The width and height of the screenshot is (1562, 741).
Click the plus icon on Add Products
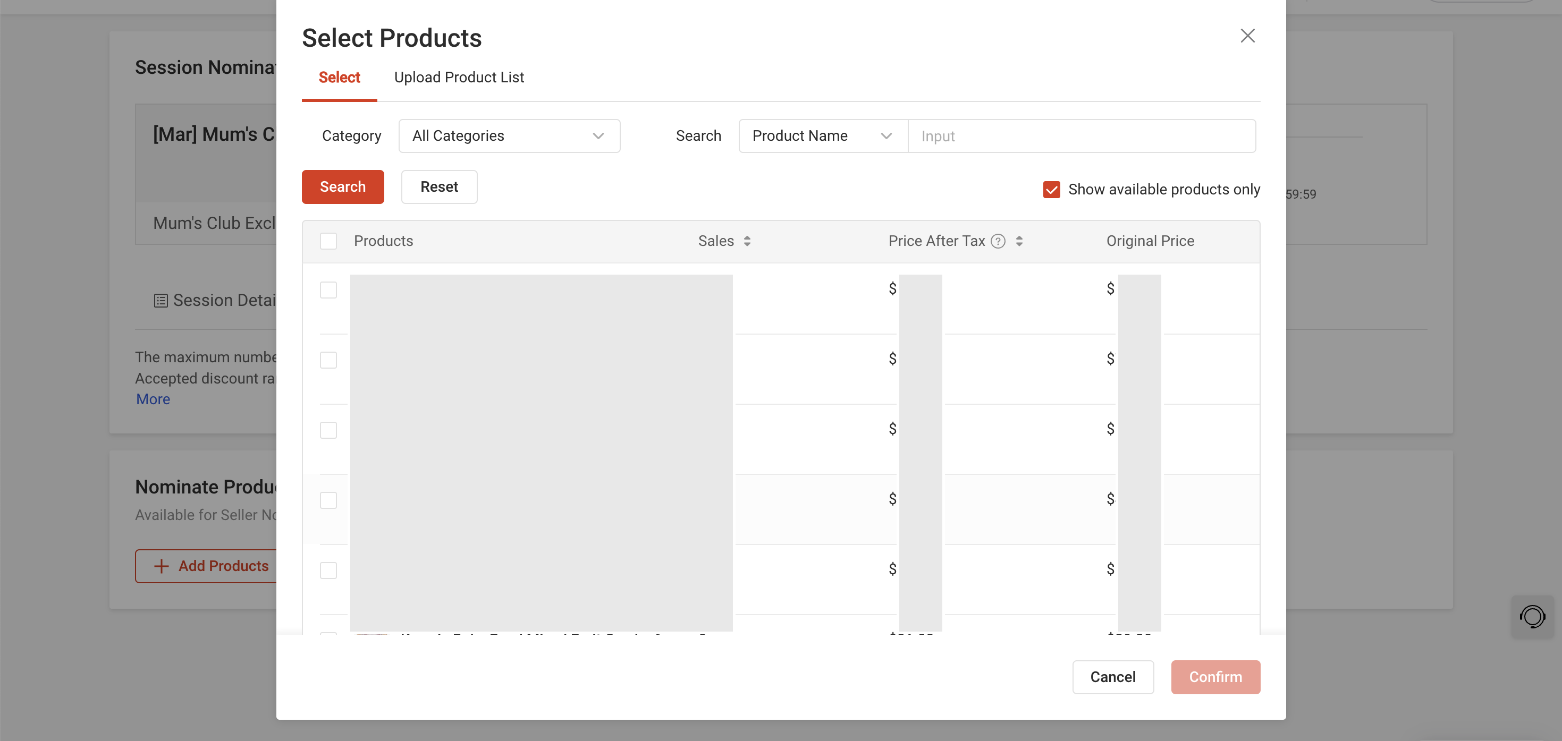[x=161, y=566]
